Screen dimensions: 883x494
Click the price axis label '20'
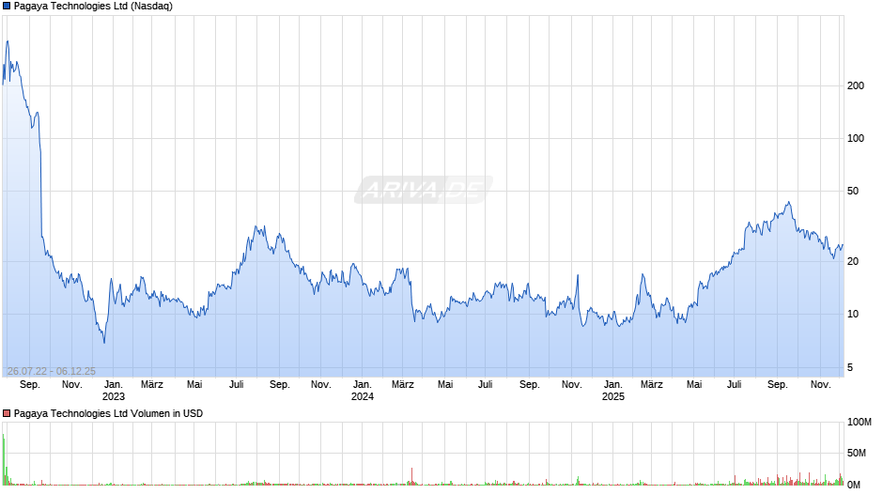click(x=853, y=261)
